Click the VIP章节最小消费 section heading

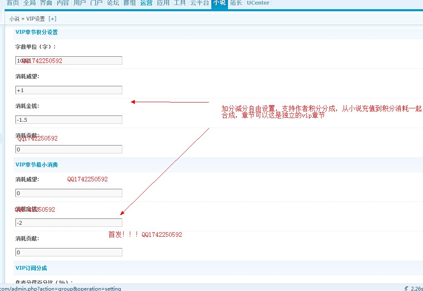tap(37, 165)
